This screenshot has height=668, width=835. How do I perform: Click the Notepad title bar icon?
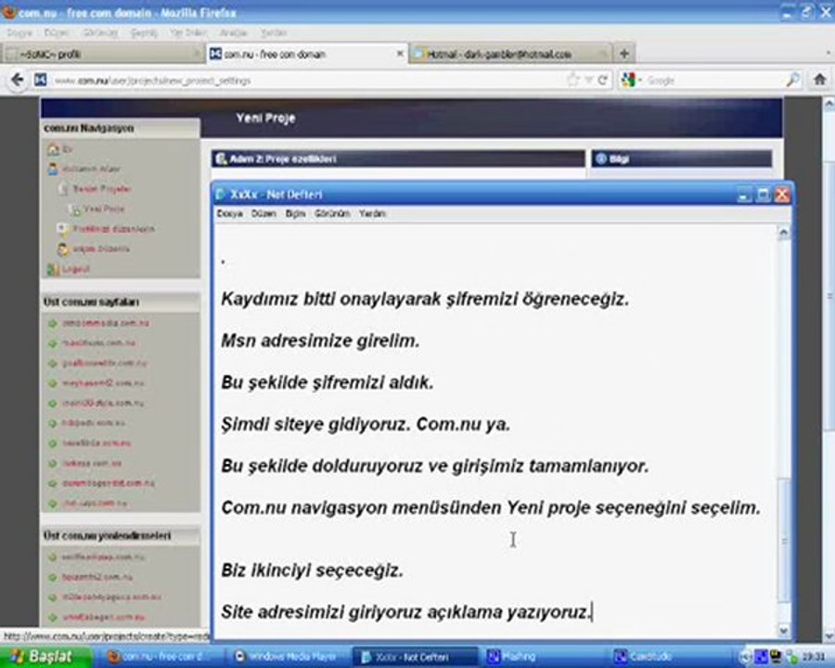(x=220, y=195)
